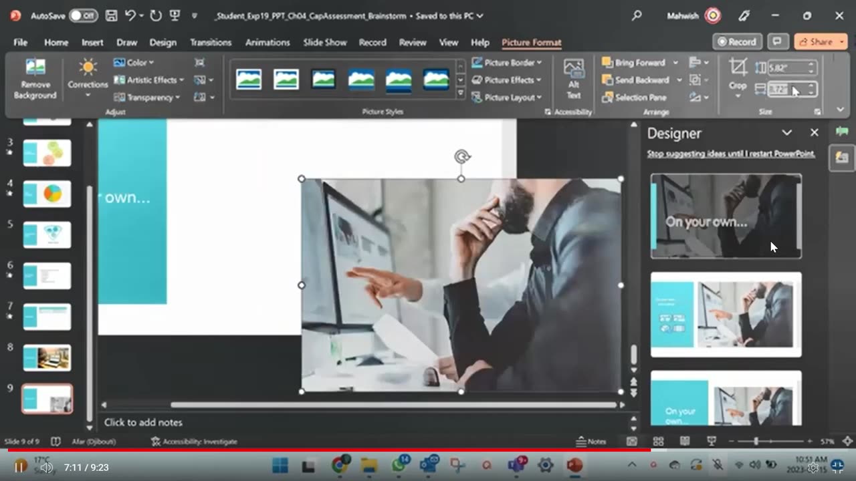
Task: Switch to Normal view icon
Action: pos(631,442)
